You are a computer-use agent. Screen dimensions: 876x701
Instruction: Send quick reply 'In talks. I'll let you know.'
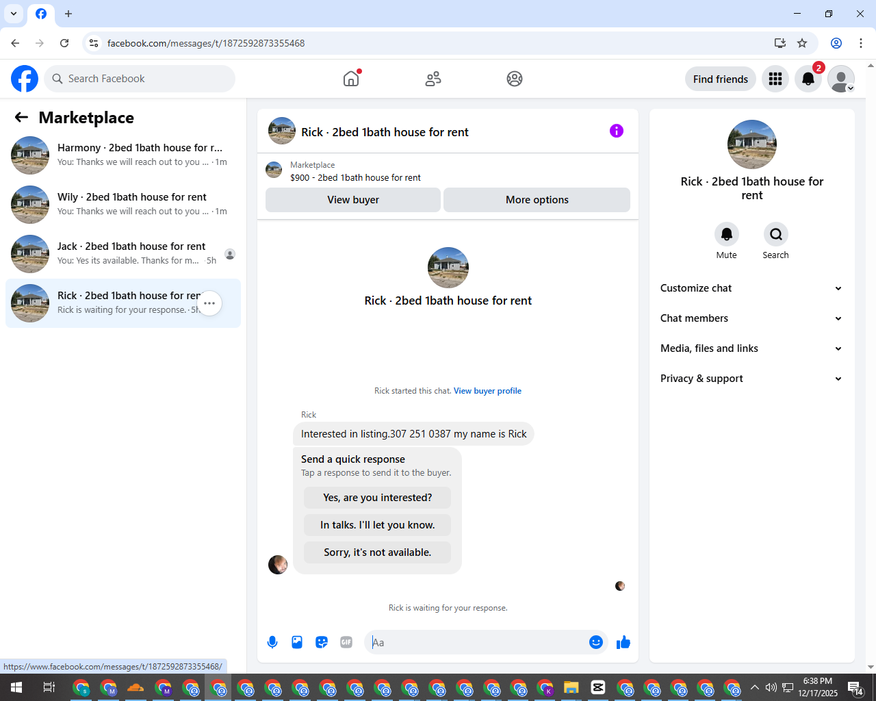pos(378,525)
